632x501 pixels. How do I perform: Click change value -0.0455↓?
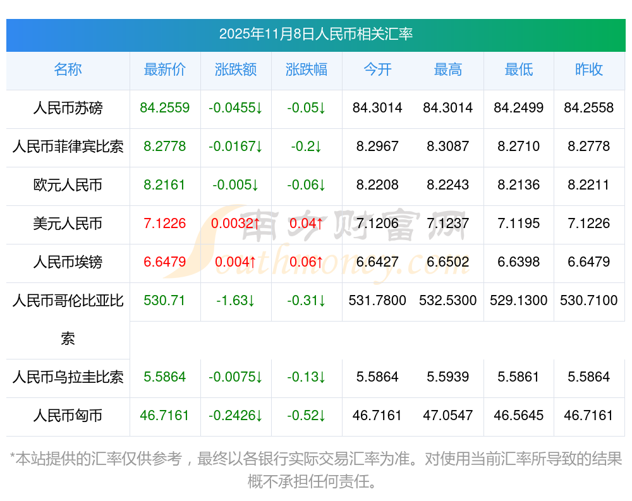pos(236,107)
